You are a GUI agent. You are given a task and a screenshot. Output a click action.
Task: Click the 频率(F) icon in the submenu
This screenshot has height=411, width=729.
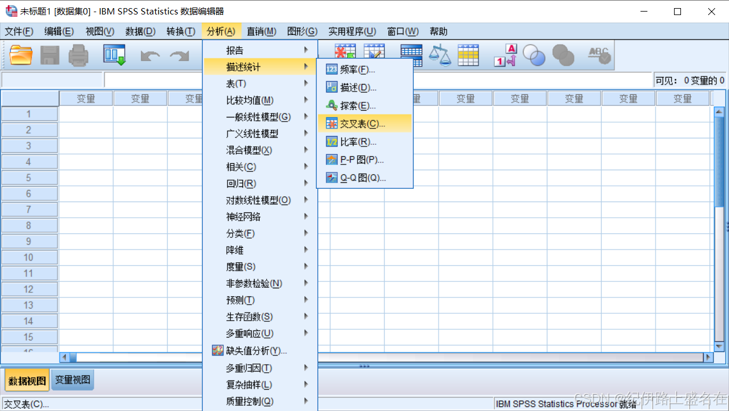point(332,69)
